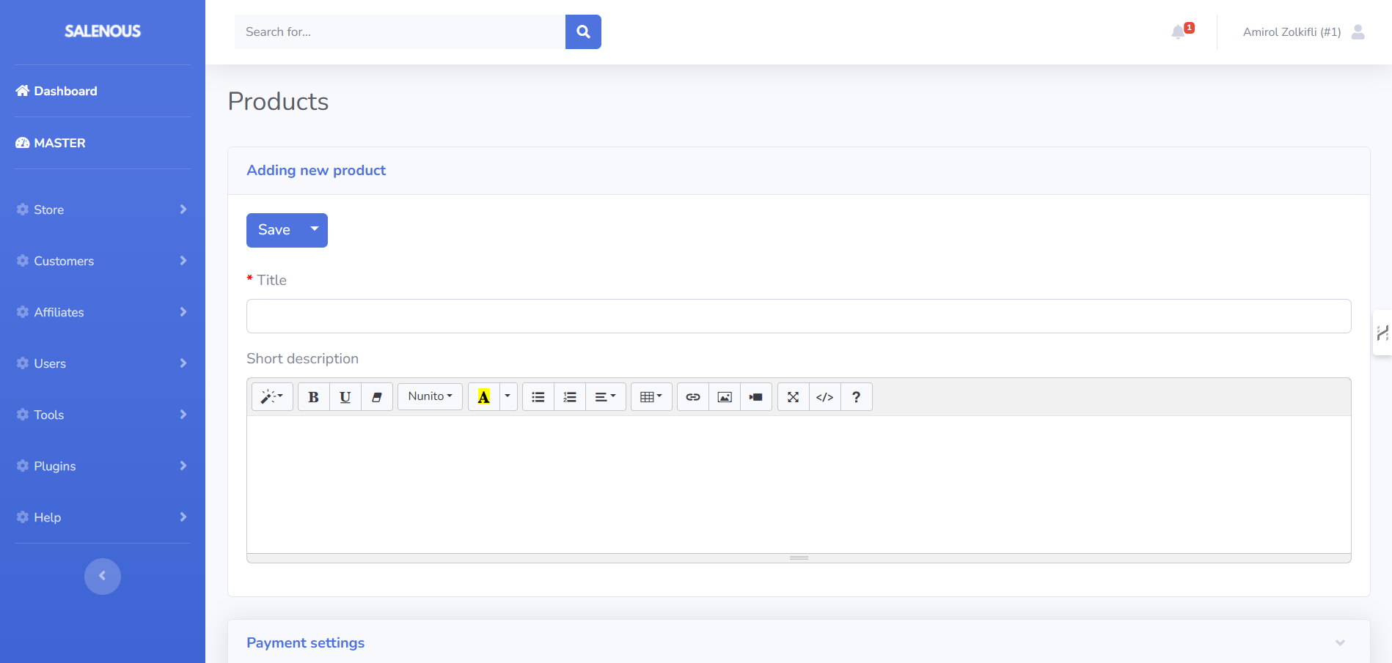Open the Save button dropdown arrow
The image size is (1392, 663).
tap(315, 230)
